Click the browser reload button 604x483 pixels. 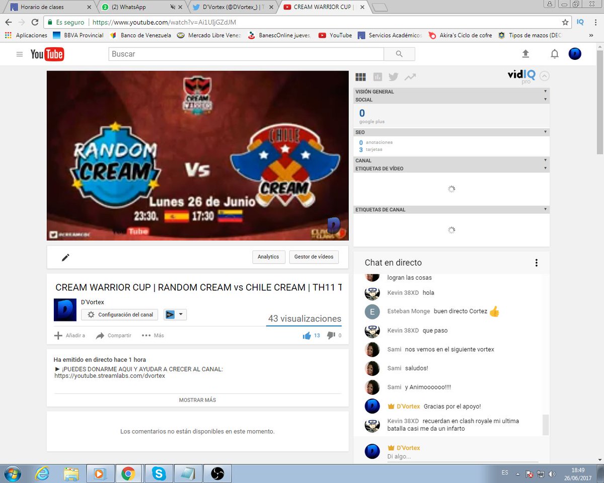pyautogui.click(x=35, y=22)
